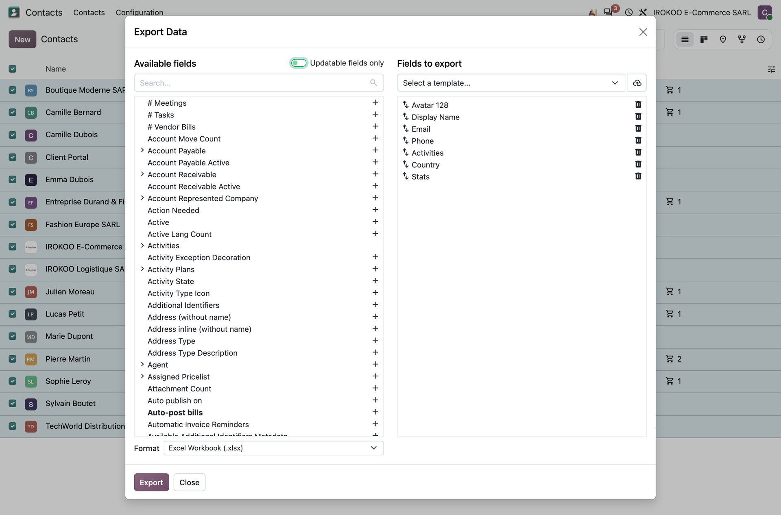Open the hierarchy view icon
The width and height of the screenshot is (781, 515).
[742, 39]
